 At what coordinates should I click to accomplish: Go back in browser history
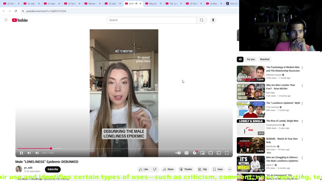tap(4, 11)
